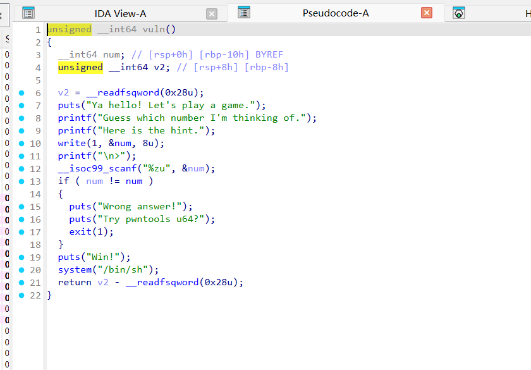Click the highlighted unsigned keyword on line 4

coord(80,68)
